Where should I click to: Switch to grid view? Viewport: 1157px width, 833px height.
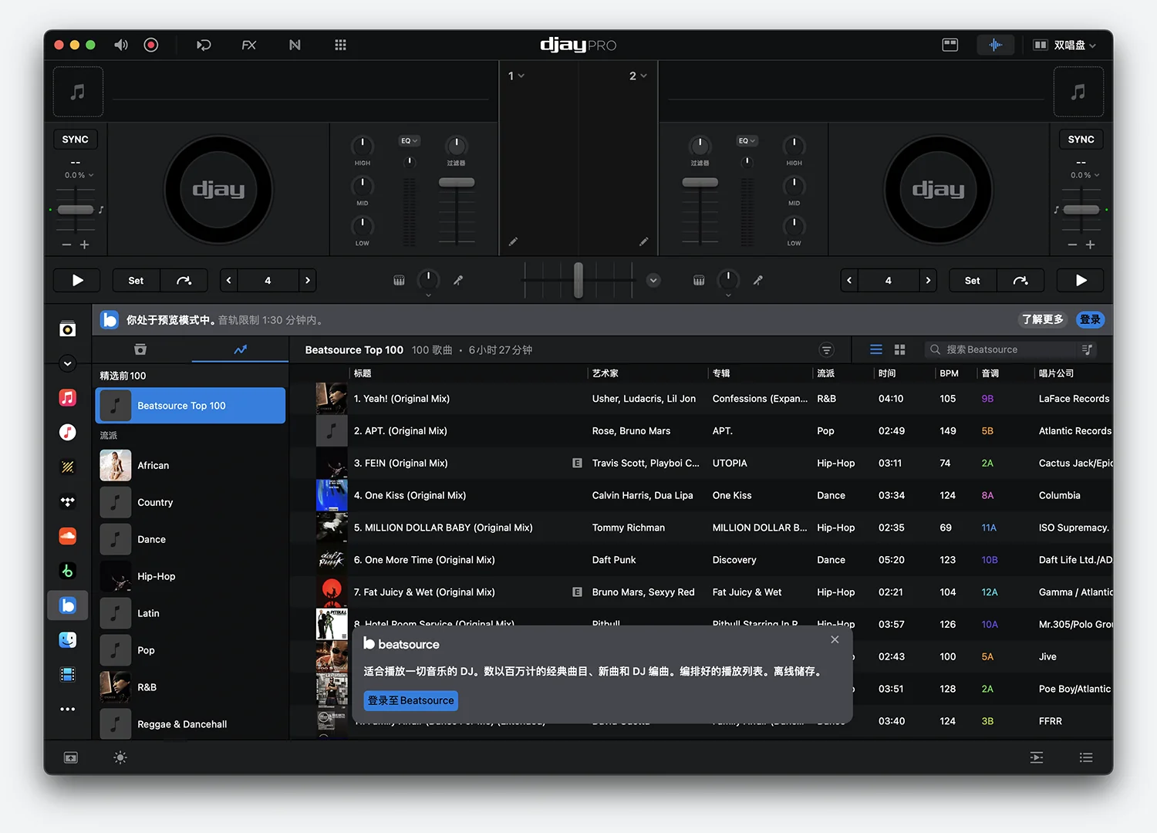(x=899, y=349)
